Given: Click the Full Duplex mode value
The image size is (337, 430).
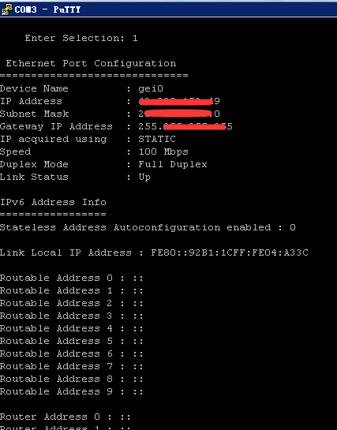Looking at the screenshot, I should coord(173,164).
